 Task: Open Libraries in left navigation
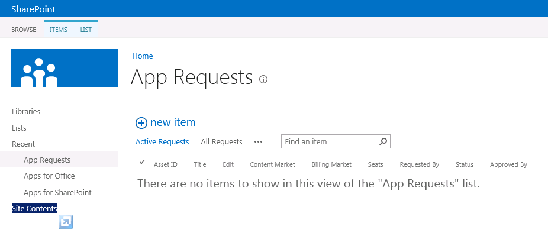26,111
